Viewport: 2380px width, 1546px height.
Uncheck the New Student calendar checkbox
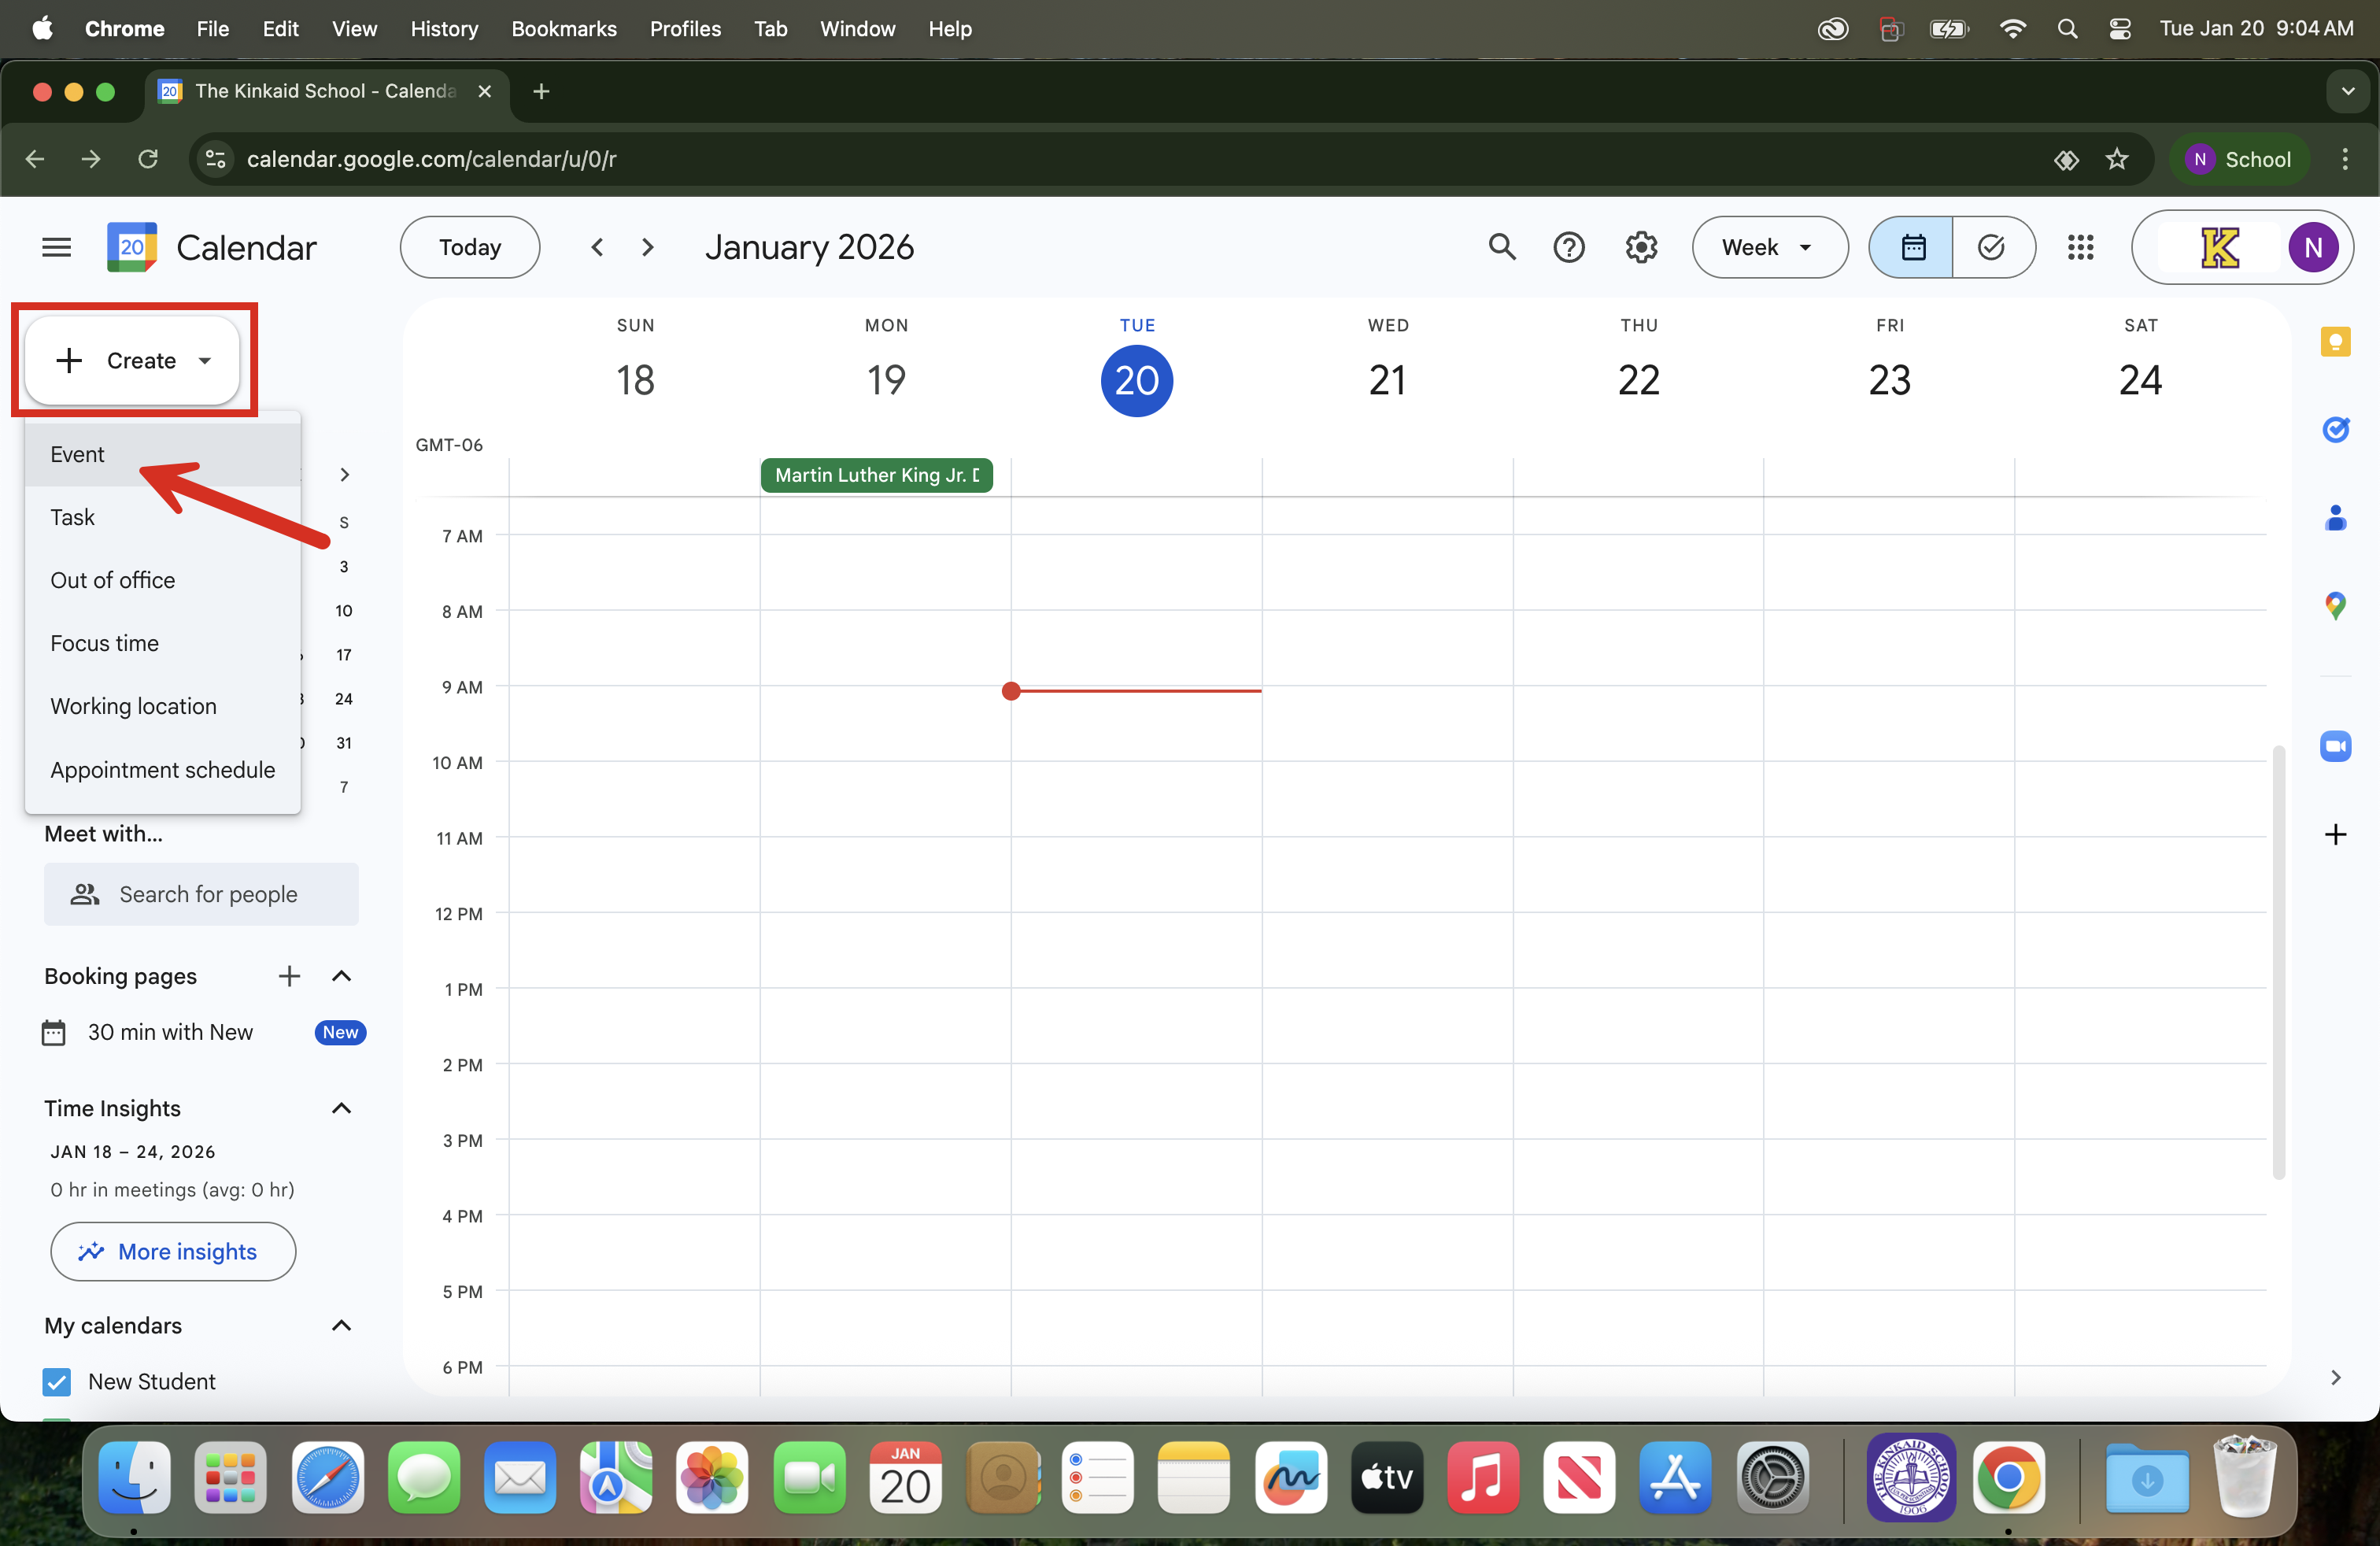pyautogui.click(x=57, y=1381)
